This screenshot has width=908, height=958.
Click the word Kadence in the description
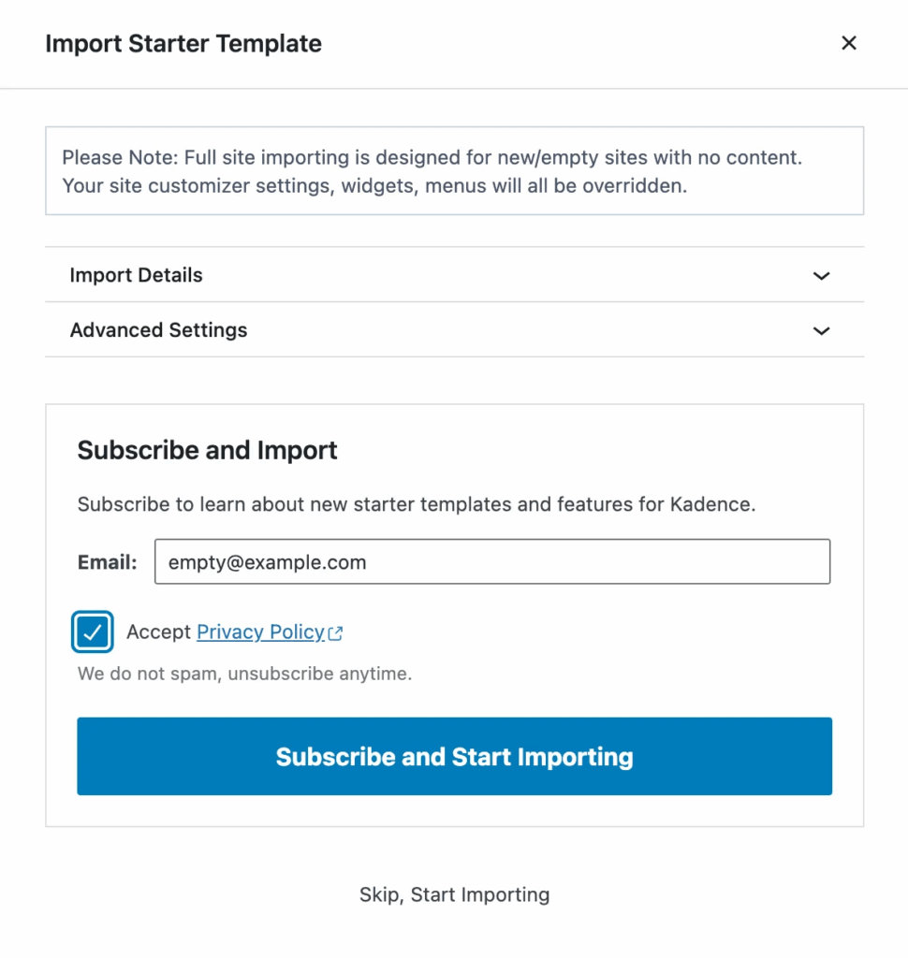[x=710, y=504]
